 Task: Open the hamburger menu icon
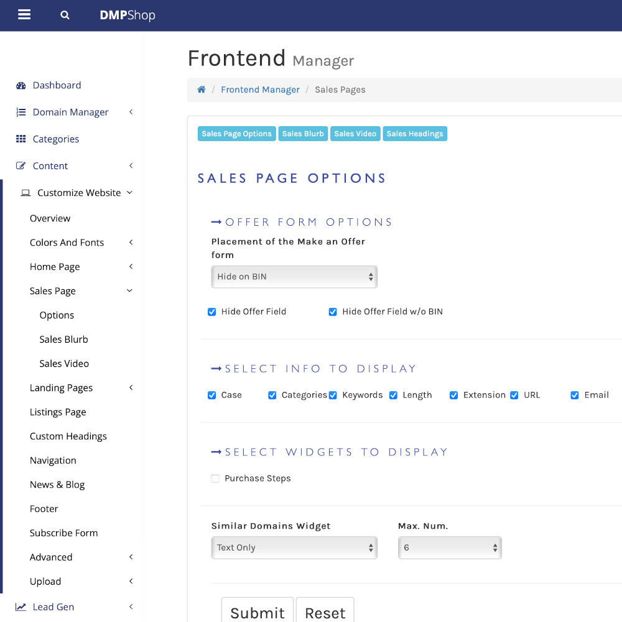click(x=24, y=15)
